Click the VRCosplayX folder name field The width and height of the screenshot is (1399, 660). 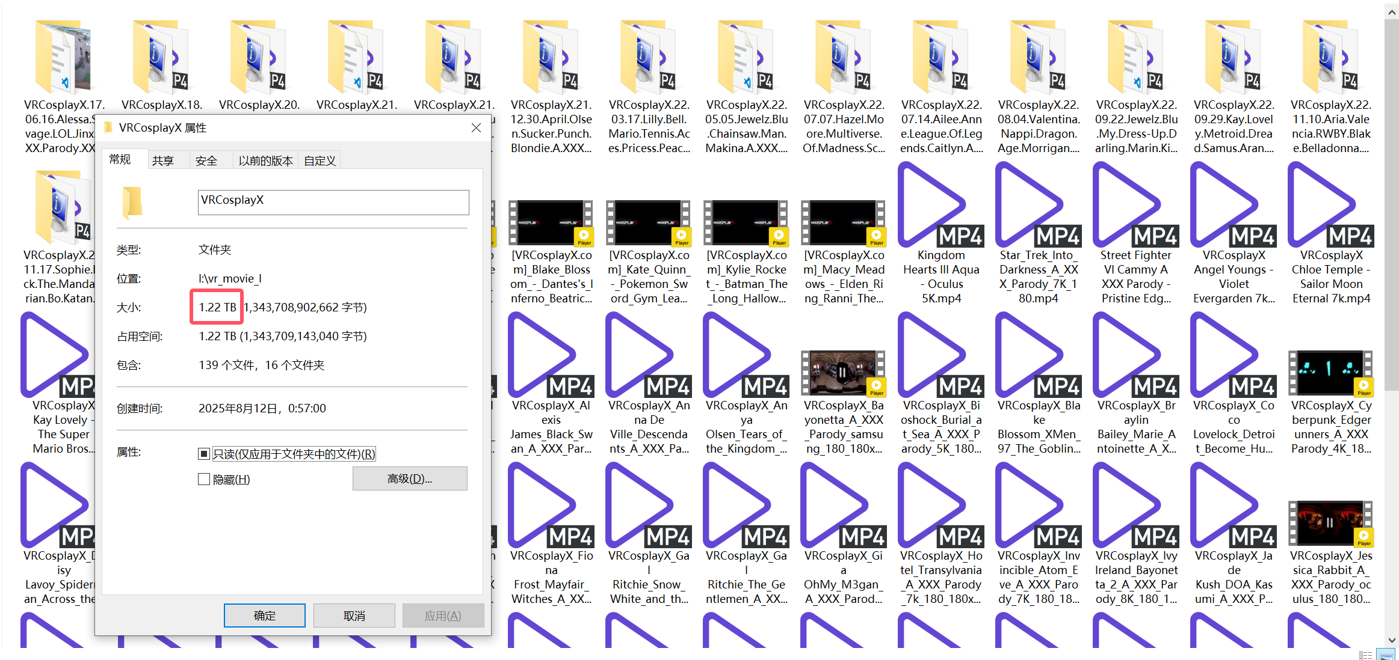point(333,202)
